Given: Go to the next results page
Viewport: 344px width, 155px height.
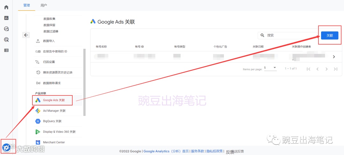Looking at the screenshot, I should [326, 69].
